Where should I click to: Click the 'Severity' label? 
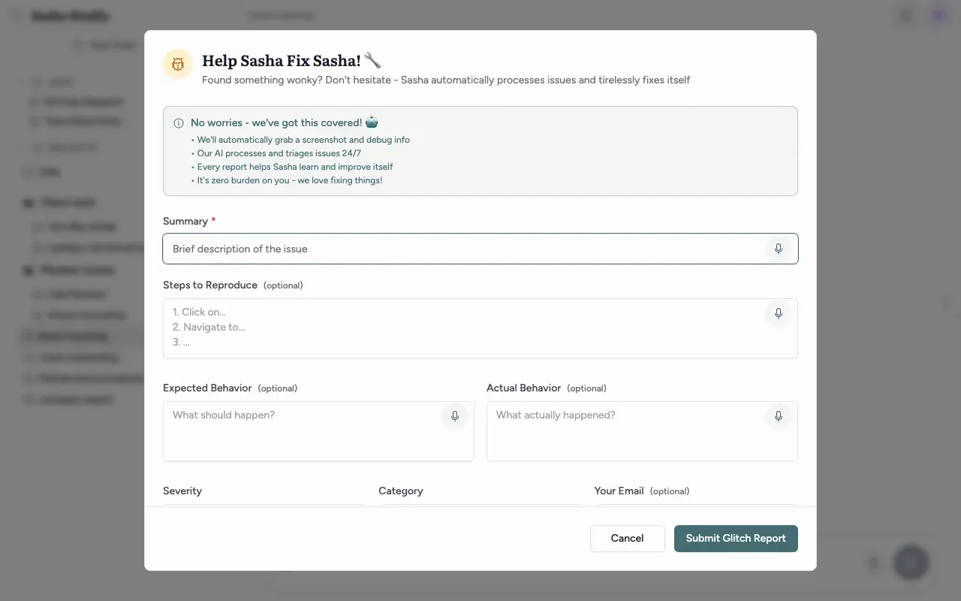coord(182,491)
